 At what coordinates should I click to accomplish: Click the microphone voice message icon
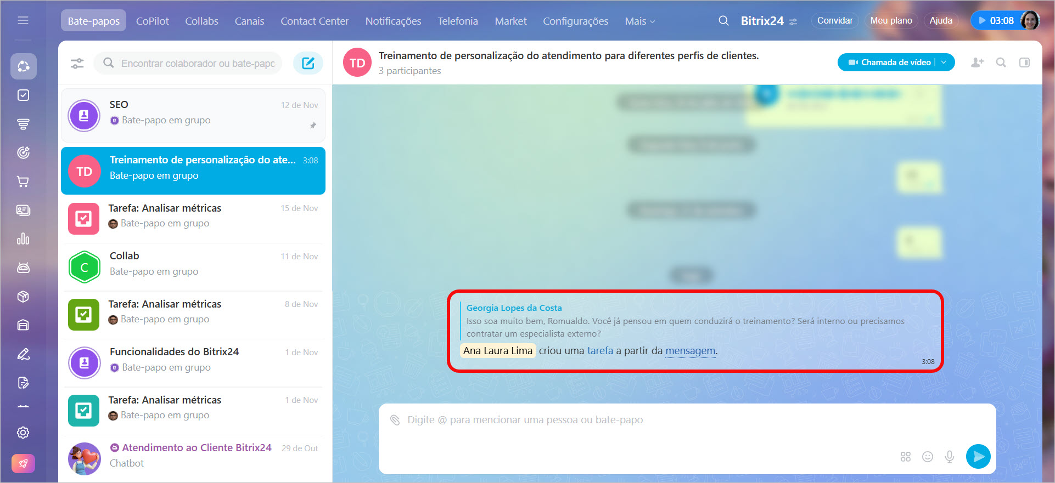tap(949, 457)
